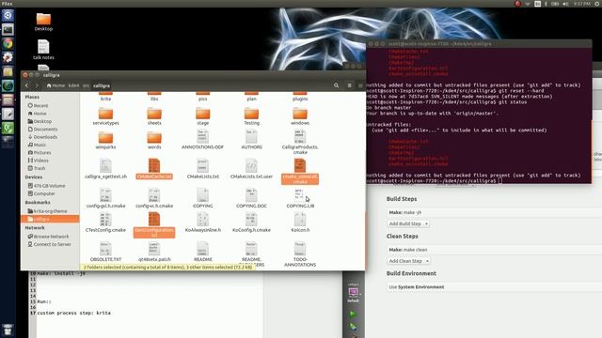Select the stage folder

click(x=203, y=116)
